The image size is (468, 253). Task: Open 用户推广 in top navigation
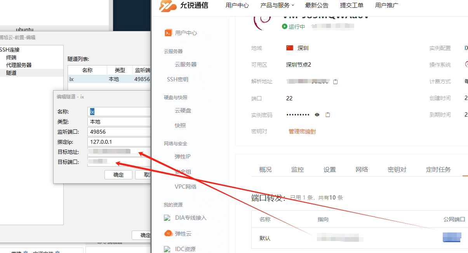click(x=386, y=5)
